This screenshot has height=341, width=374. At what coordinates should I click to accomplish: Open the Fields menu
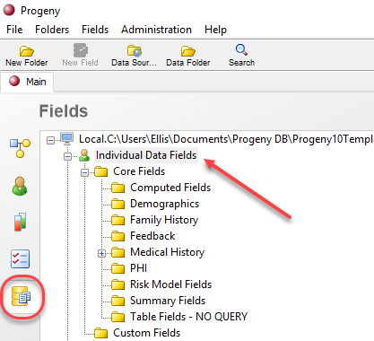[95, 30]
